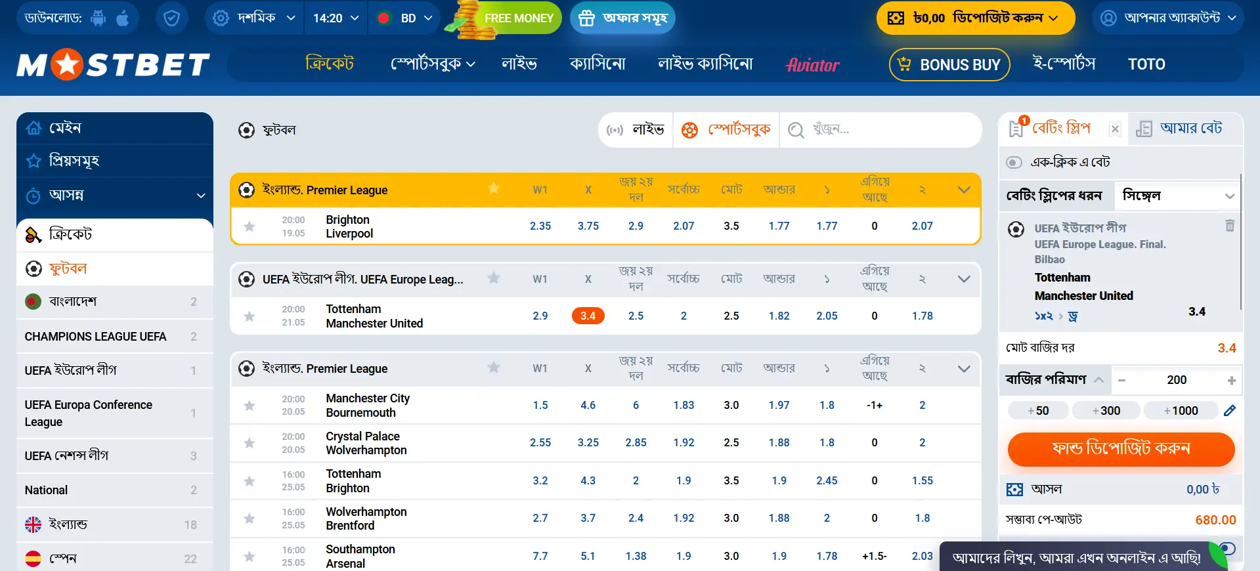1260x571 pixels.
Task: Favorite the Southampton vs Arsenal match
Action: click(250, 557)
